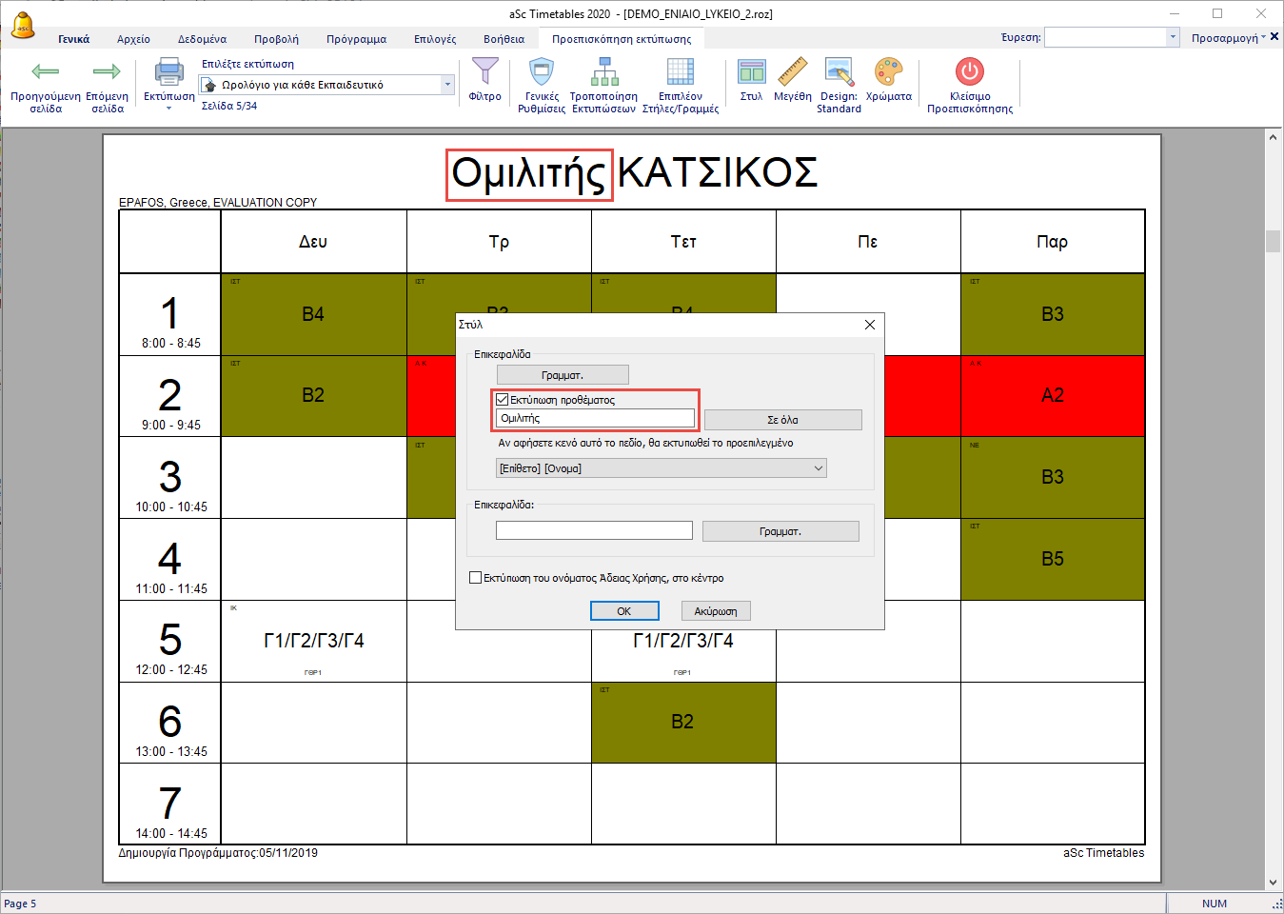Close preview with Κλείσιμο Προεπισκόπησης

pyautogui.click(x=969, y=72)
